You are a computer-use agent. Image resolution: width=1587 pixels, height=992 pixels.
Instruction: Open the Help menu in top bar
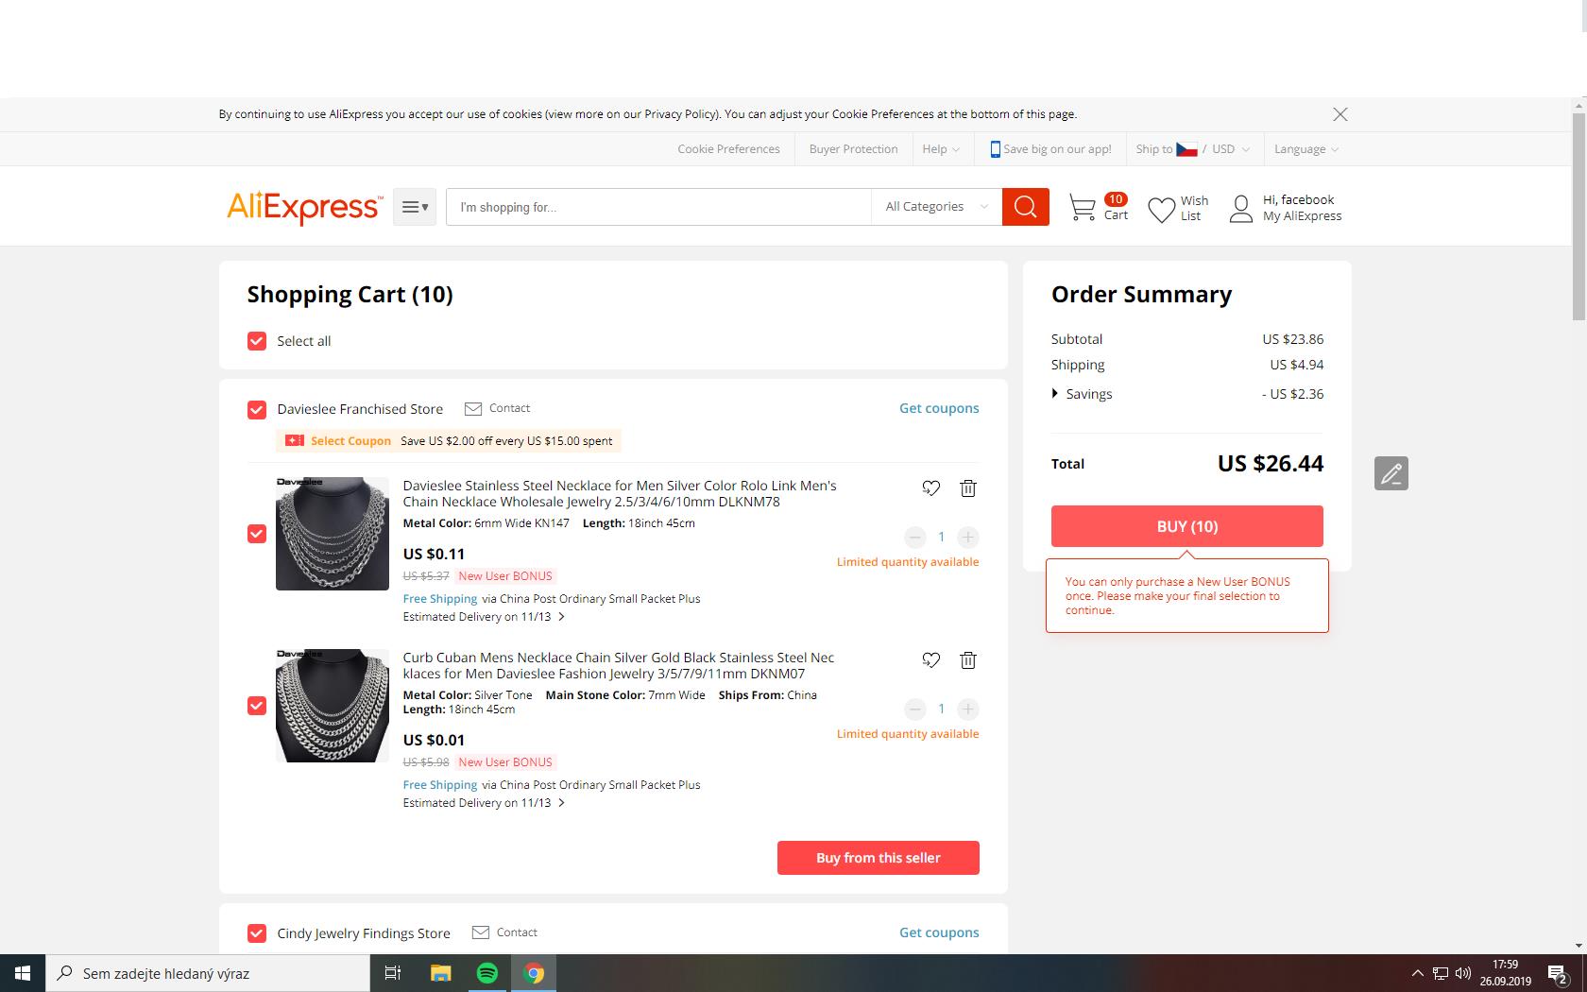click(940, 149)
